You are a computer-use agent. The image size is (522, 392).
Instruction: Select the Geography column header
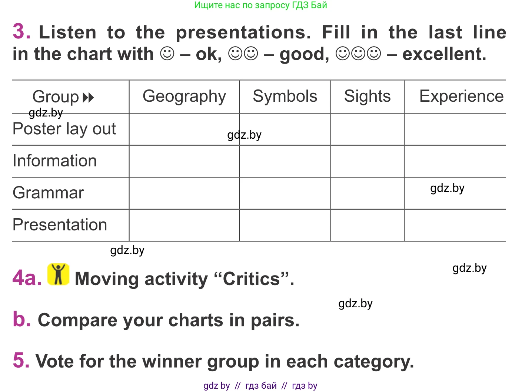pyautogui.click(x=184, y=97)
